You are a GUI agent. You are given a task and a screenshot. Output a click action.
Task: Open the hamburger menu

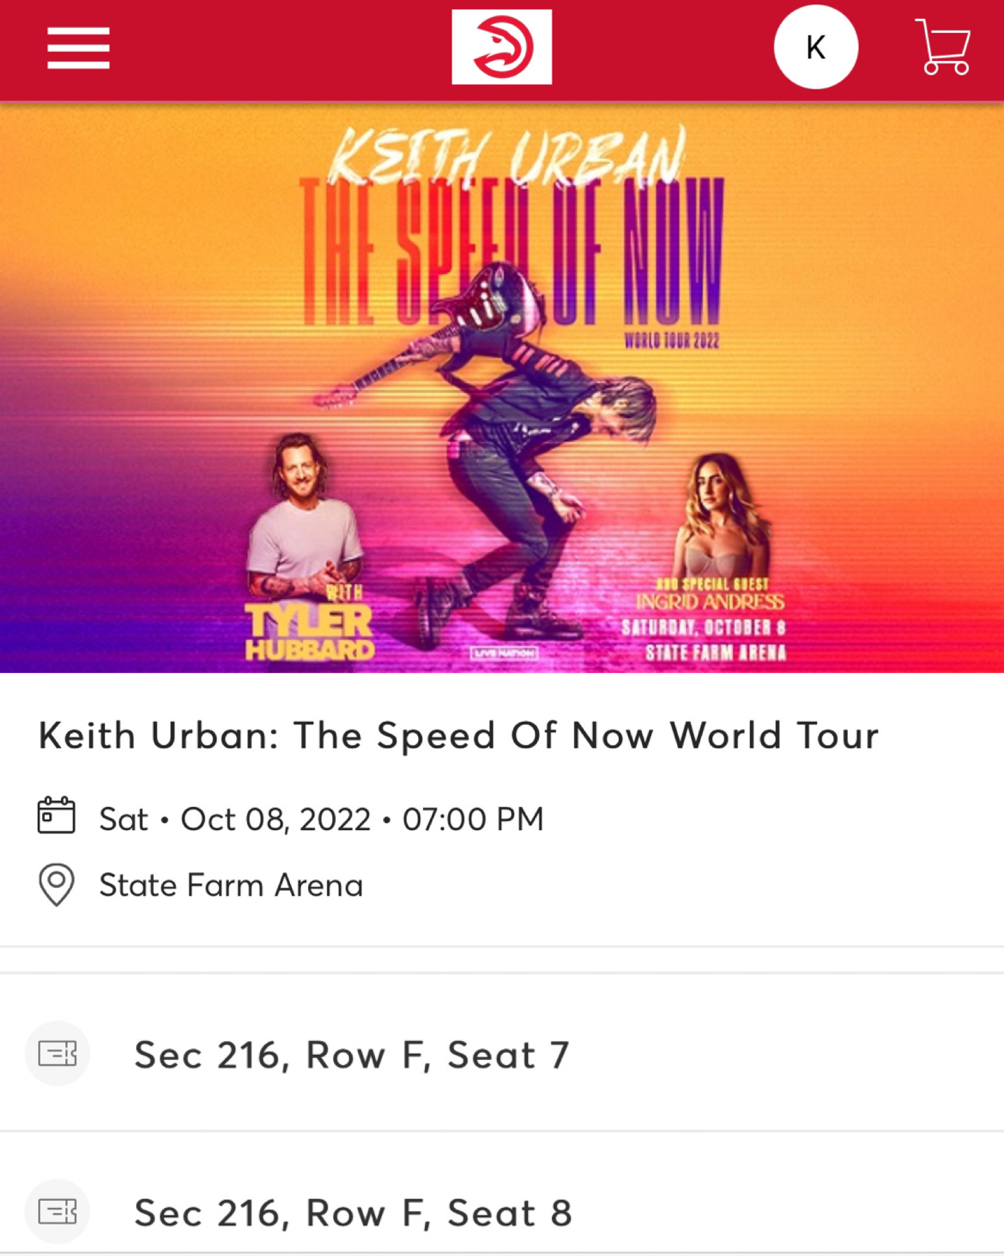78,48
